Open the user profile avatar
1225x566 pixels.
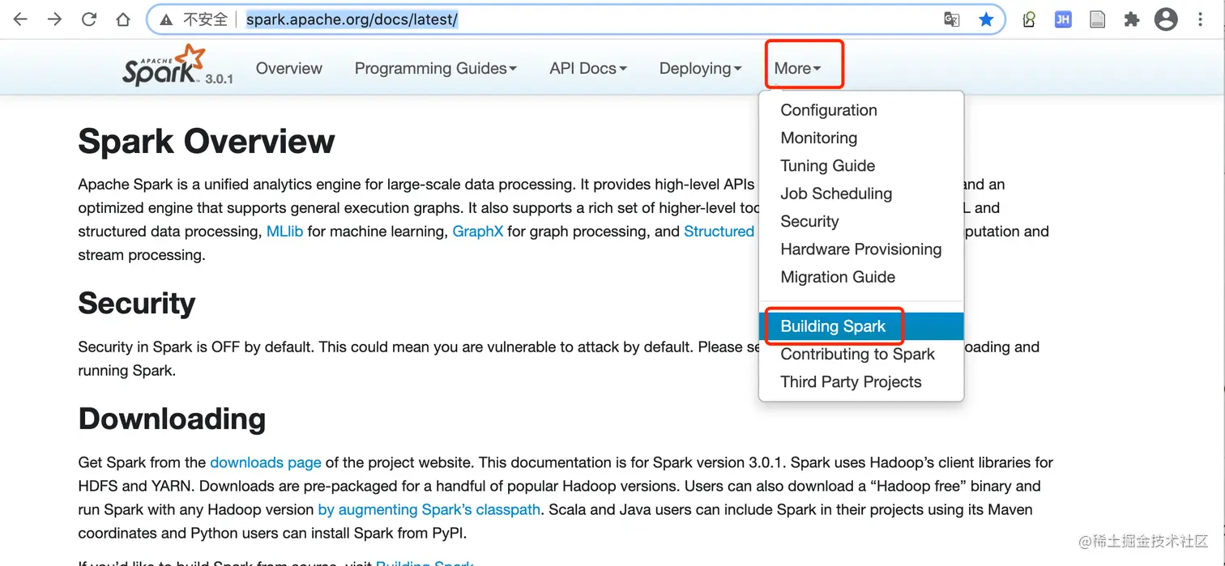click(1166, 19)
